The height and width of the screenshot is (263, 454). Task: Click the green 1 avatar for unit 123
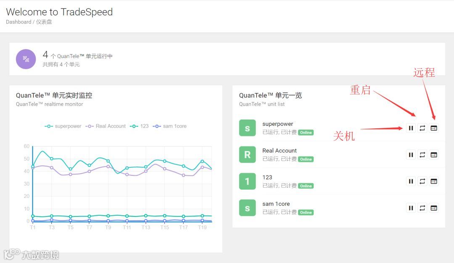click(x=247, y=181)
